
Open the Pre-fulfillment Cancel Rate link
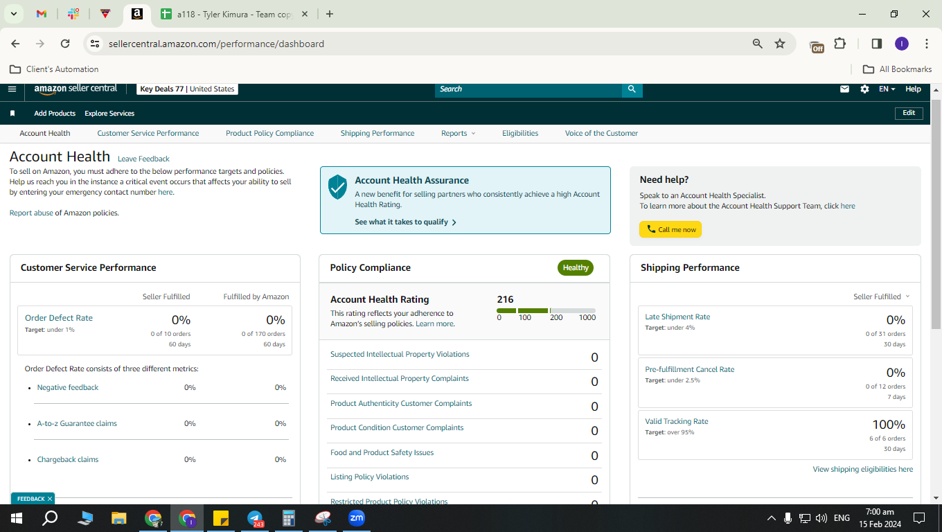click(690, 369)
